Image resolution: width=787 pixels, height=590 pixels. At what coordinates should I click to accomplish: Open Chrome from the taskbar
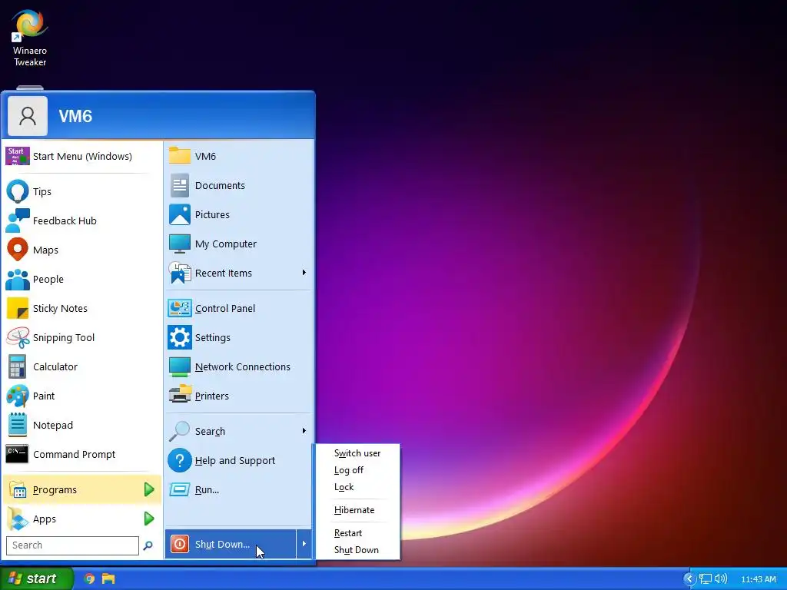point(89,578)
